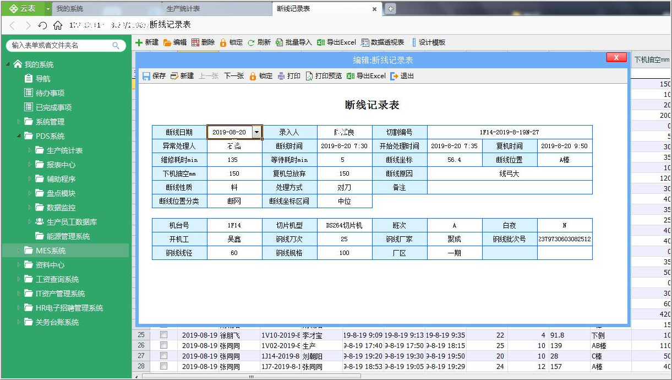The width and height of the screenshot is (672, 380).
Task: Open 已完成事项 in the sidebar
Action: (x=53, y=107)
